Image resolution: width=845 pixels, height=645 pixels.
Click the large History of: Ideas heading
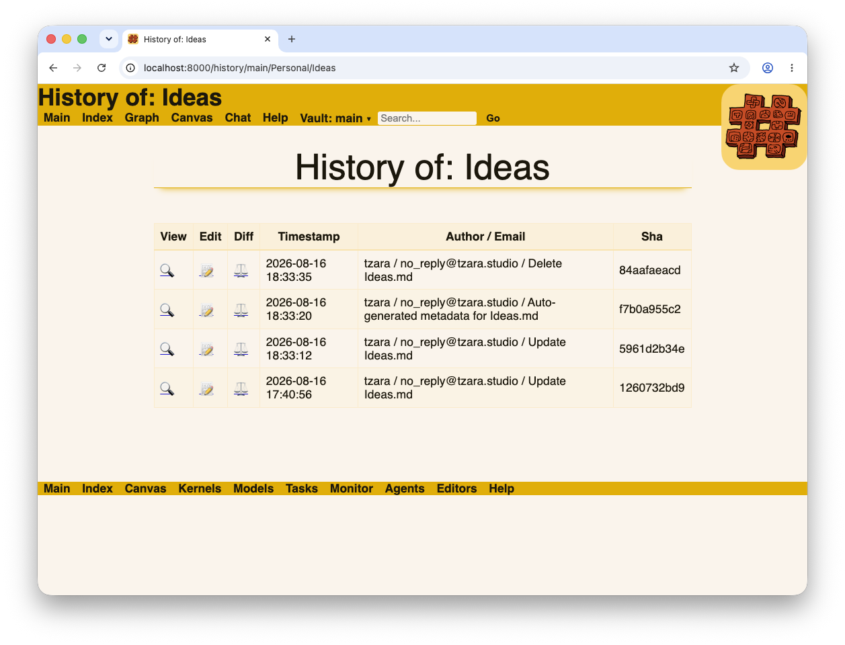[x=422, y=167]
